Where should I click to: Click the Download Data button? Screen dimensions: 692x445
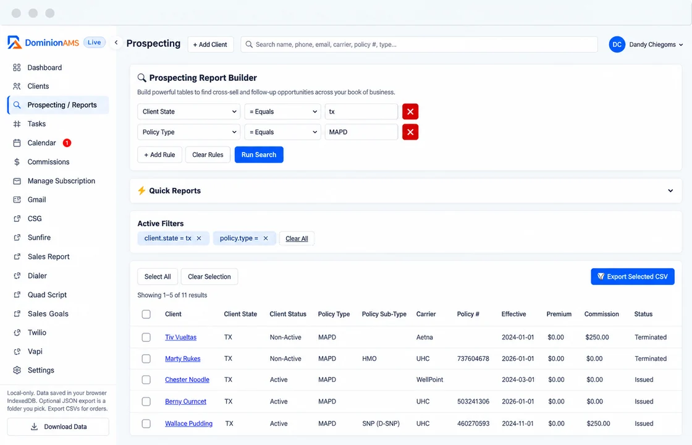(58, 427)
